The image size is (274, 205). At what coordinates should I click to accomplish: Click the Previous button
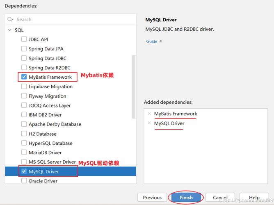click(152, 197)
